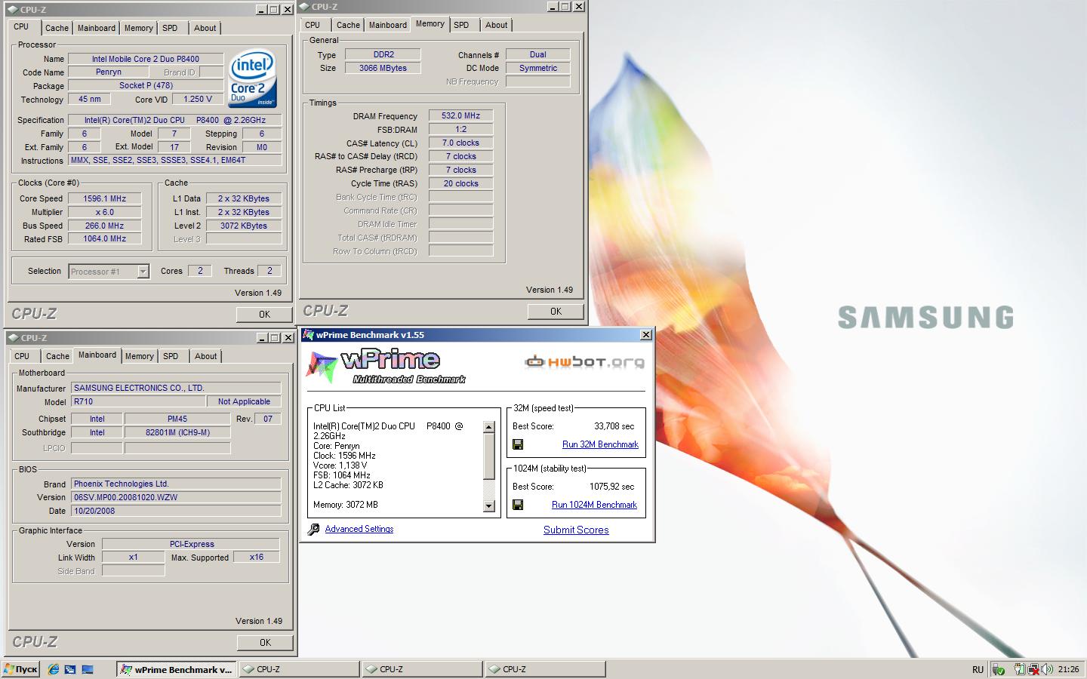Open the disabled Processor #1 selection dropdown

109,272
